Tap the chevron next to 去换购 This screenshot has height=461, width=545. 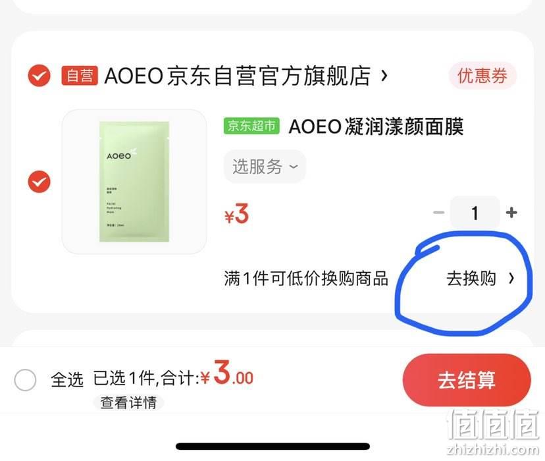(511, 278)
